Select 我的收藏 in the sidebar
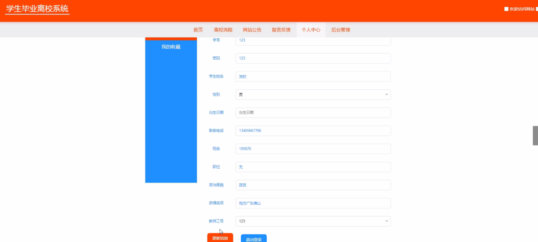This screenshot has height=242, width=538. click(171, 47)
